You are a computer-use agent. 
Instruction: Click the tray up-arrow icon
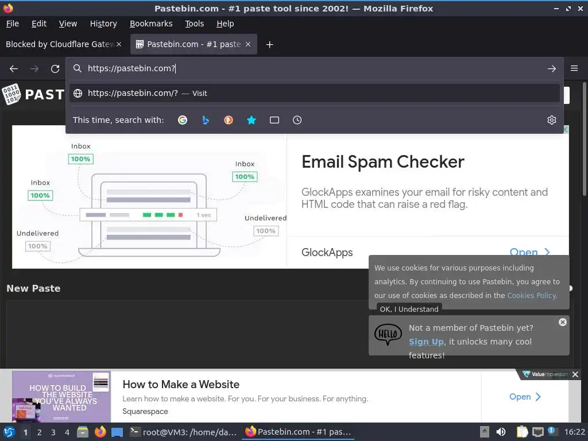[x=485, y=432]
